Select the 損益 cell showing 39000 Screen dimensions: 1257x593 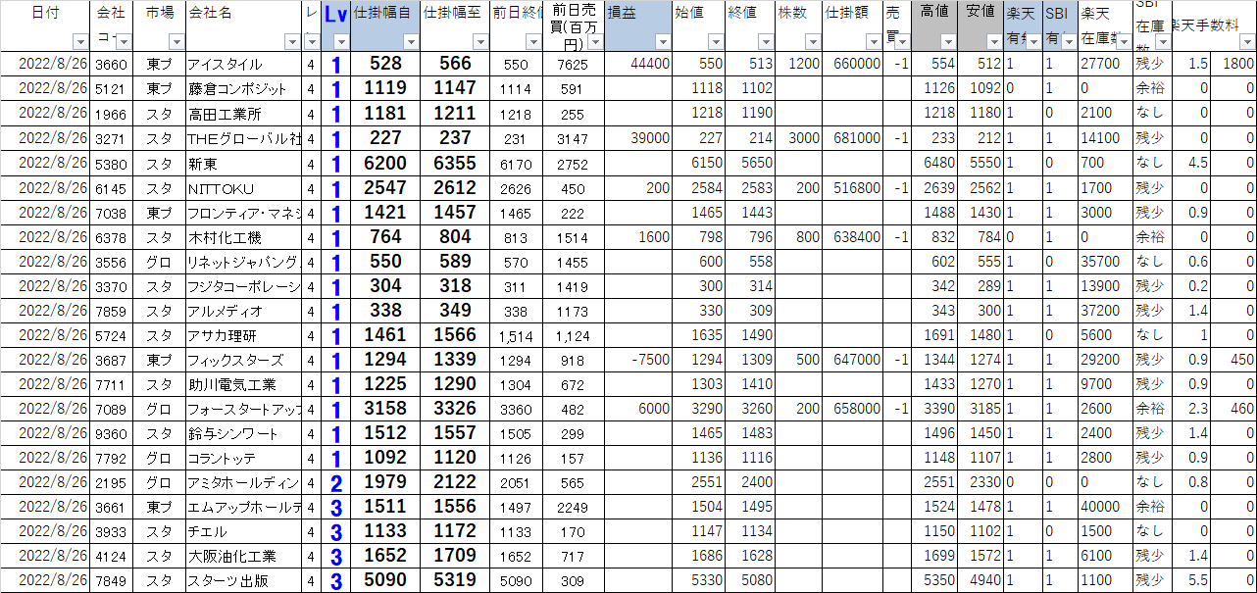(638, 138)
